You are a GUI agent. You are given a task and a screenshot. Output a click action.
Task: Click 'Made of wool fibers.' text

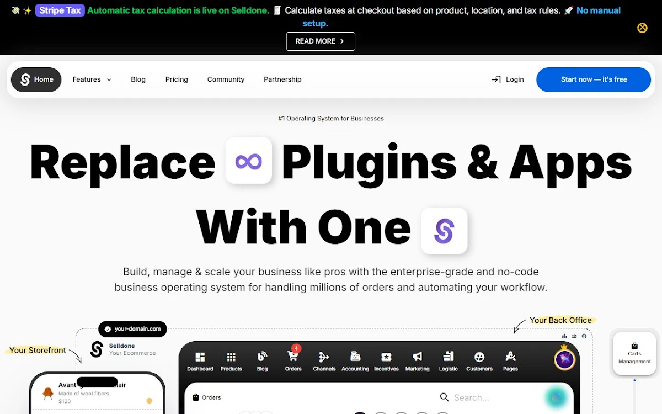pyautogui.click(x=84, y=394)
